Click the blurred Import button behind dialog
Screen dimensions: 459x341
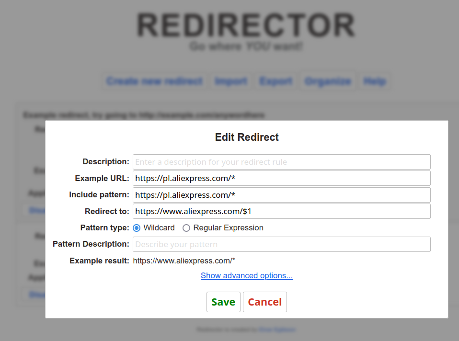click(231, 81)
